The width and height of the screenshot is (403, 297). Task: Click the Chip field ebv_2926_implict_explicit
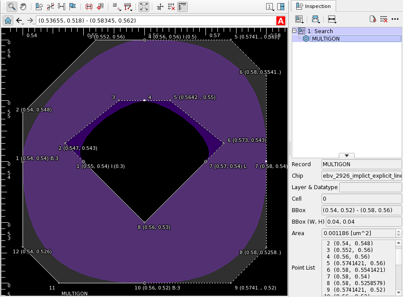(361, 176)
